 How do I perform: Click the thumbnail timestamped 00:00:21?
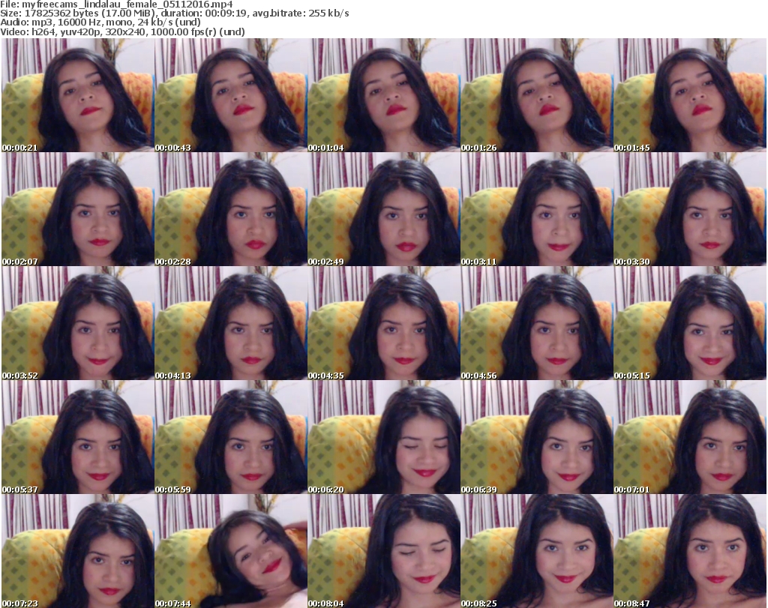coord(77,95)
